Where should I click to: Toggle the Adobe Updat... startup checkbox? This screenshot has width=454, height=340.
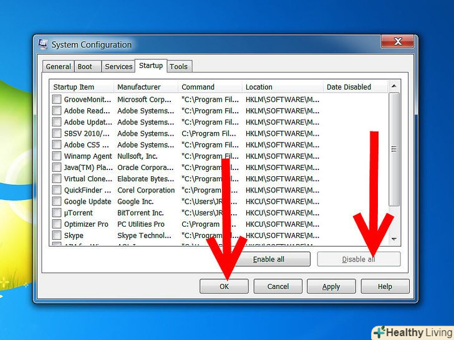[x=57, y=122]
